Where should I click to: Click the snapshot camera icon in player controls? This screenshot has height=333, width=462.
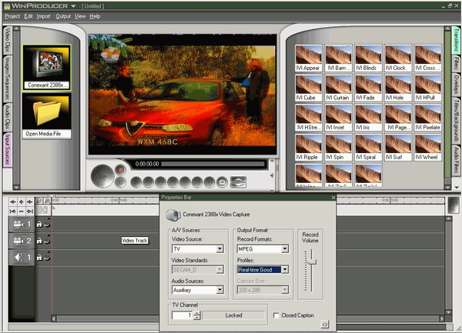(222, 182)
